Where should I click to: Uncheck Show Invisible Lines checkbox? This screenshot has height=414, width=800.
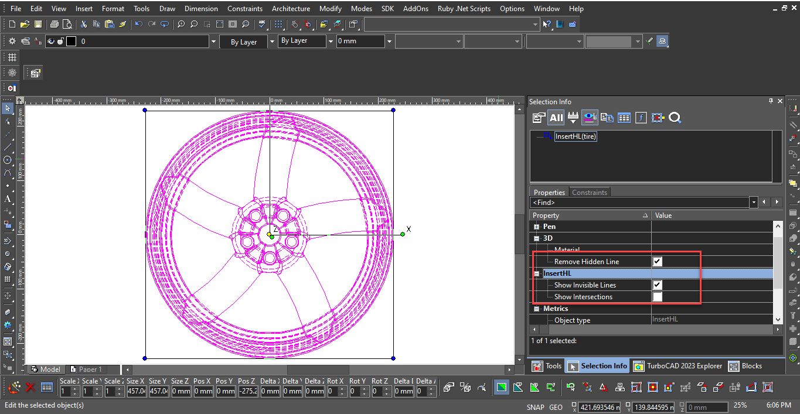658,285
